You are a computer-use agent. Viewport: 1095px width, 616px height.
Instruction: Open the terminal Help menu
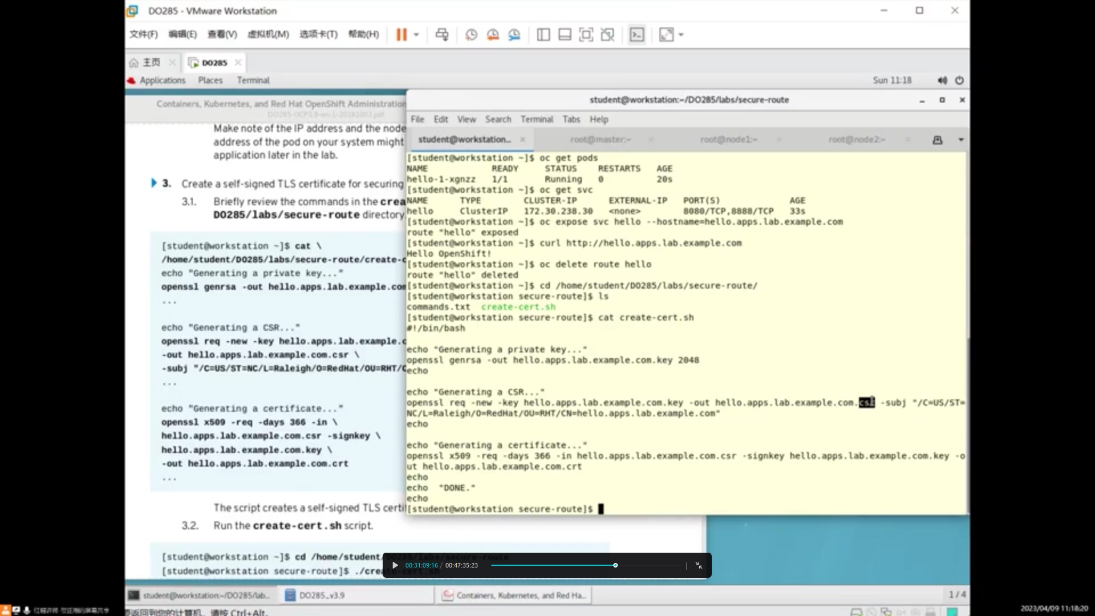click(x=599, y=119)
